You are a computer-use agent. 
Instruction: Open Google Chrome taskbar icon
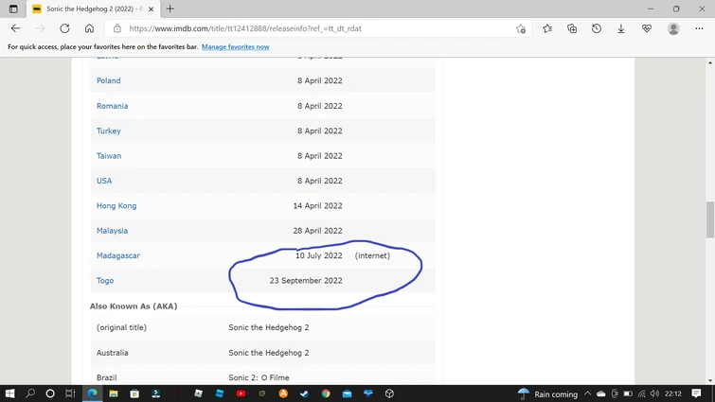(x=326, y=393)
